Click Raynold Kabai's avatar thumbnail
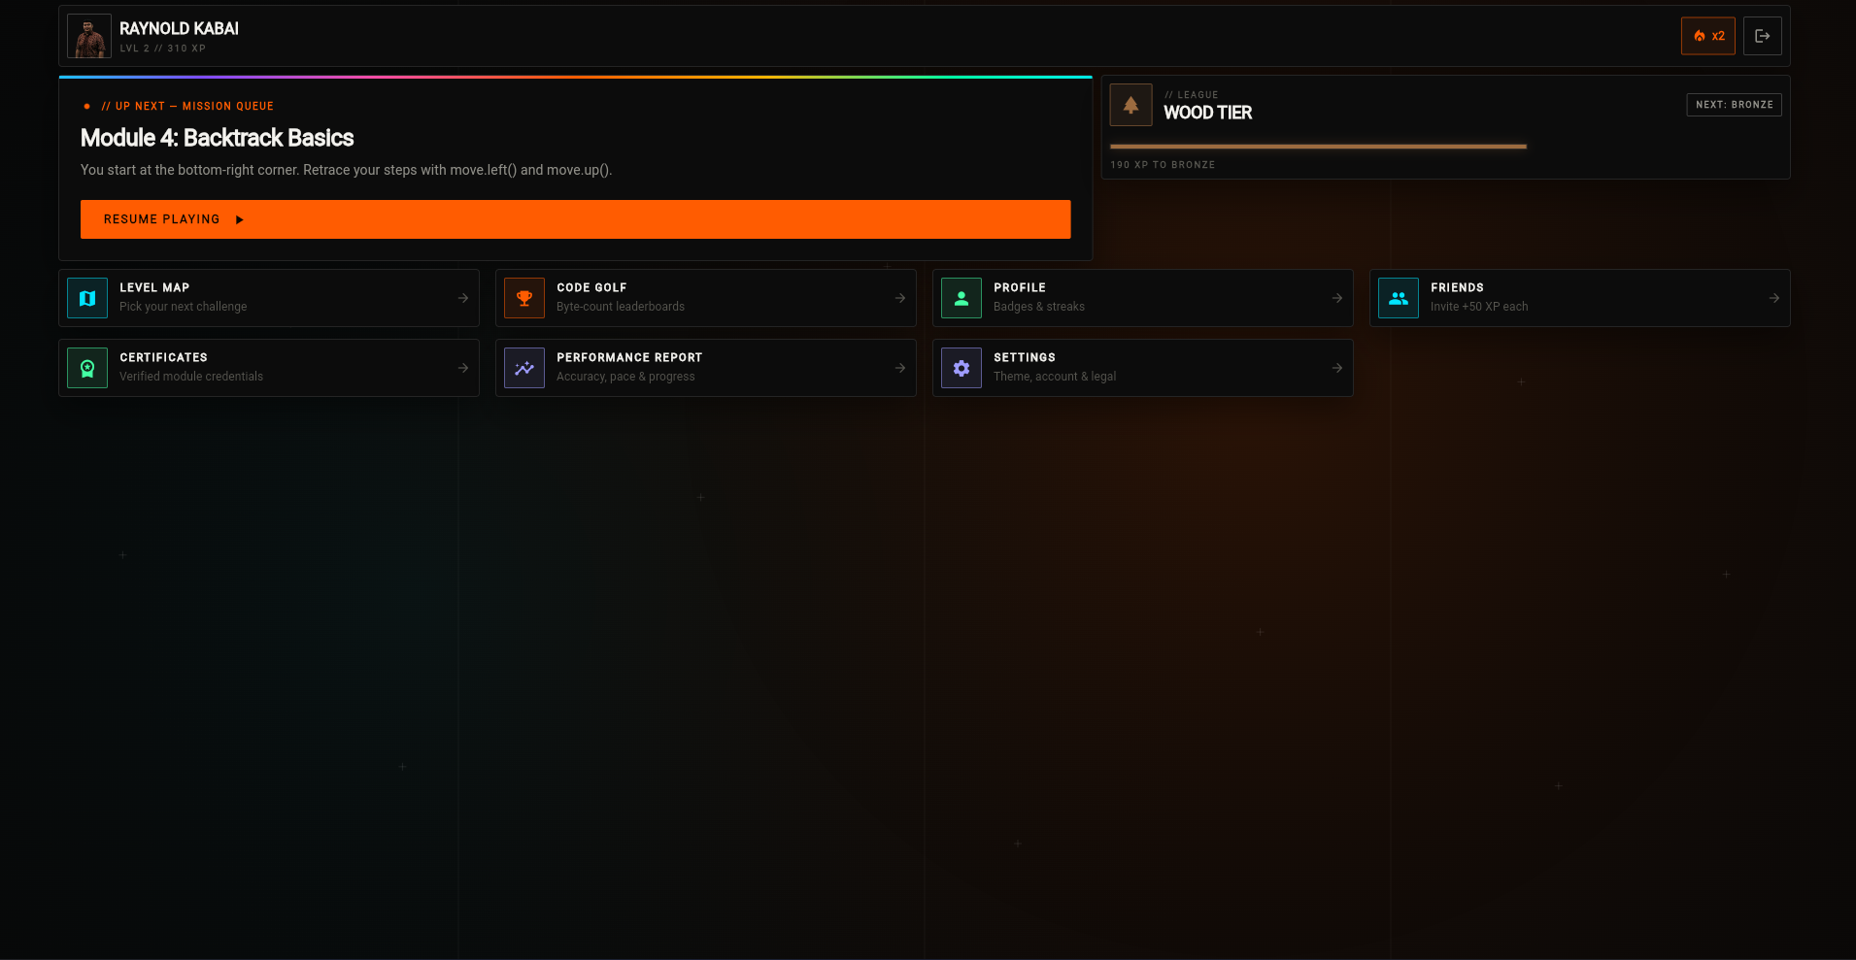Screen dimensions: 1856x960 (89, 36)
